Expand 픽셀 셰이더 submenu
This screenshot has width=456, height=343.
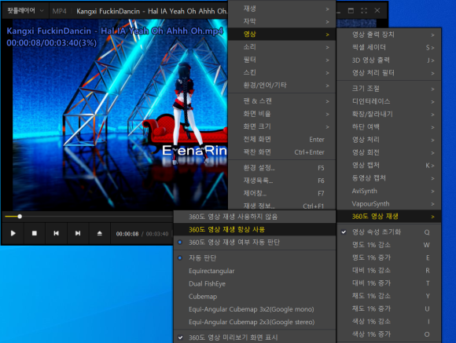tap(389, 48)
